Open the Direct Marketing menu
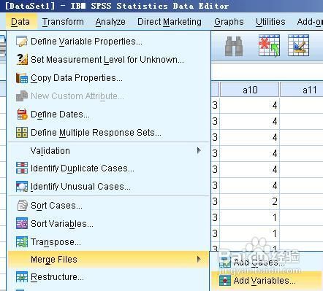323x291 pixels. [x=170, y=22]
